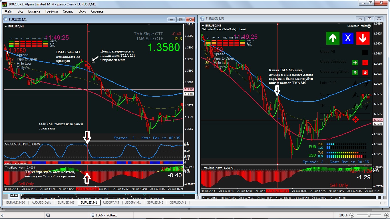390x219 pixels.
Task: Open the Сервис menu
Action: pos(68,11)
